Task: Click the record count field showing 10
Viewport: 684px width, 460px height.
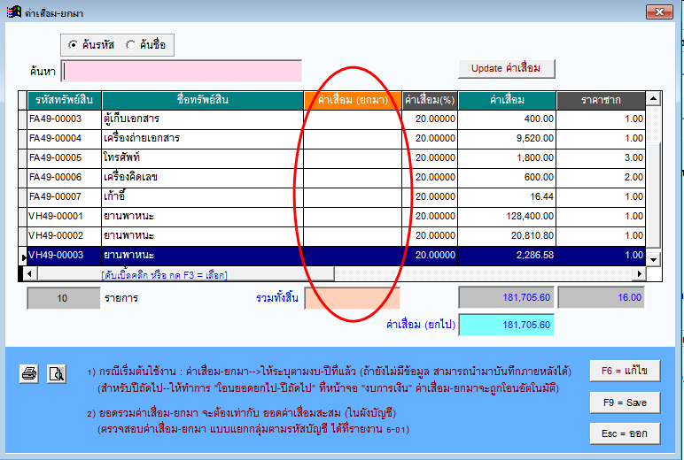Action: (64, 298)
